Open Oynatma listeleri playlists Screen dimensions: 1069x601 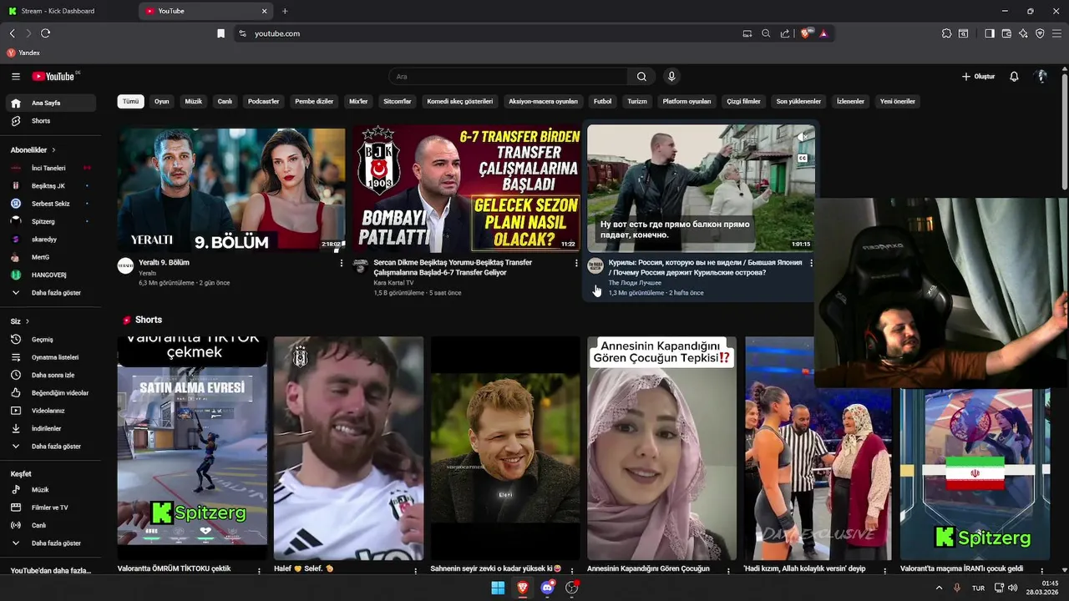pos(52,357)
